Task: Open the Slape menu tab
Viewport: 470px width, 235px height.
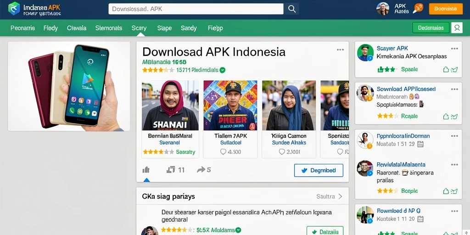Action: pyautogui.click(x=165, y=28)
